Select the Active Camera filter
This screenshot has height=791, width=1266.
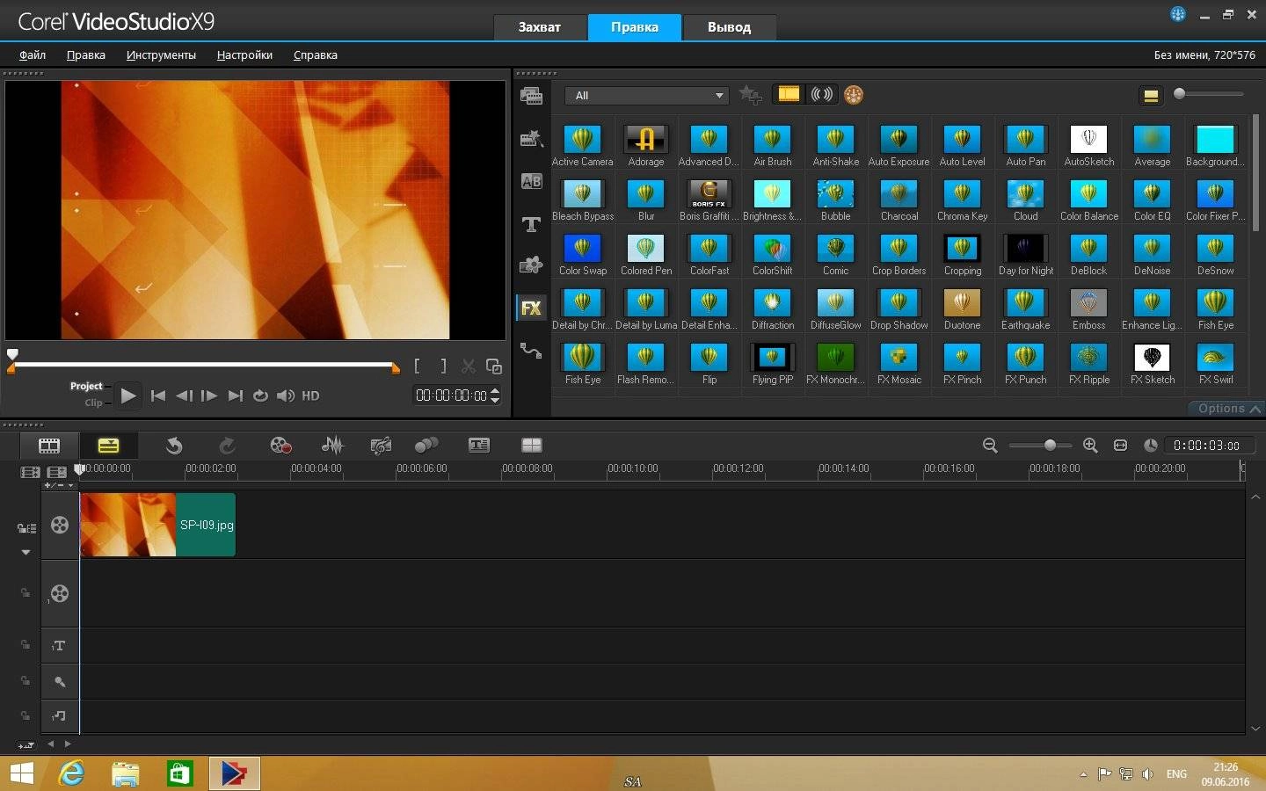click(582, 146)
